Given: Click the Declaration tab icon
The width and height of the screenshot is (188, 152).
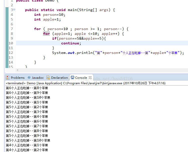Looking at the screenshot, I should [x=48, y=78].
